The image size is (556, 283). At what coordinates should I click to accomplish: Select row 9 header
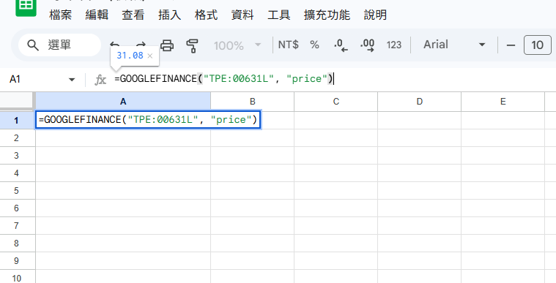click(x=17, y=260)
